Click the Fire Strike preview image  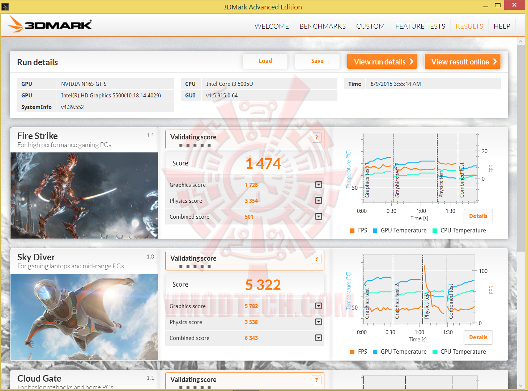(x=84, y=195)
